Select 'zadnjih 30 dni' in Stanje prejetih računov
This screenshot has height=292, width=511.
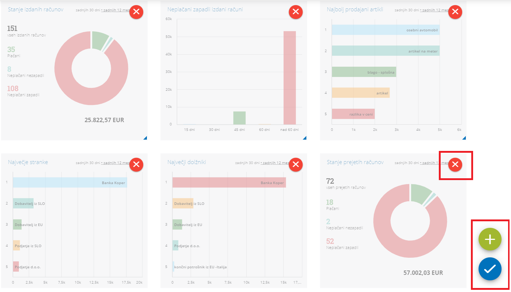[407, 163]
